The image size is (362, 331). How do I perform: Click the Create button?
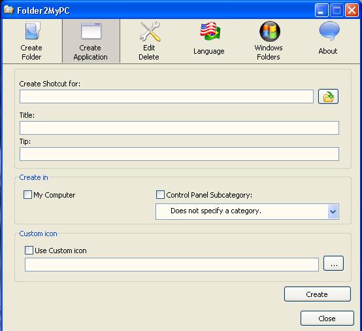click(317, 294)
